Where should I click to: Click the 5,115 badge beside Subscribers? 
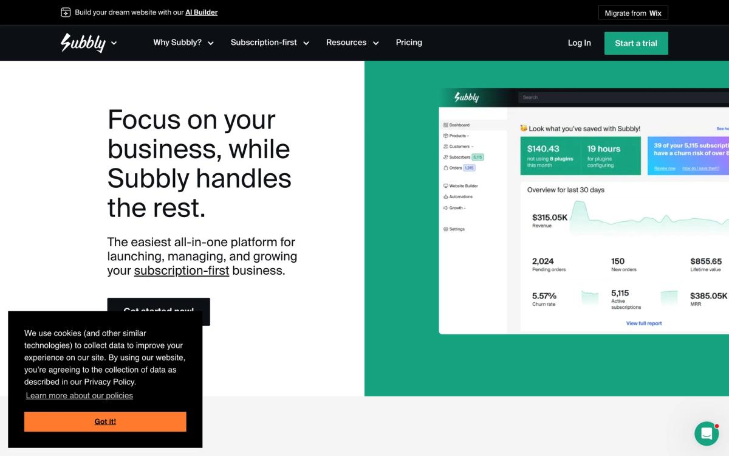click(477, 157)
